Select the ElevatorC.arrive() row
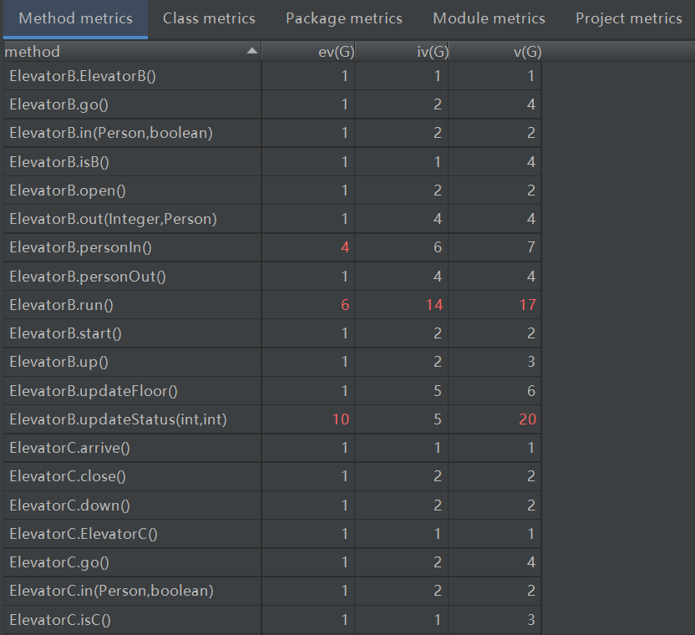The width and height of the screenshot is (695, 635). tap(69, 448)
